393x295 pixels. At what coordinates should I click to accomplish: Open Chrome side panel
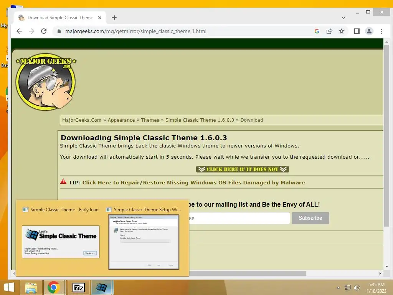tap(357, 31)
